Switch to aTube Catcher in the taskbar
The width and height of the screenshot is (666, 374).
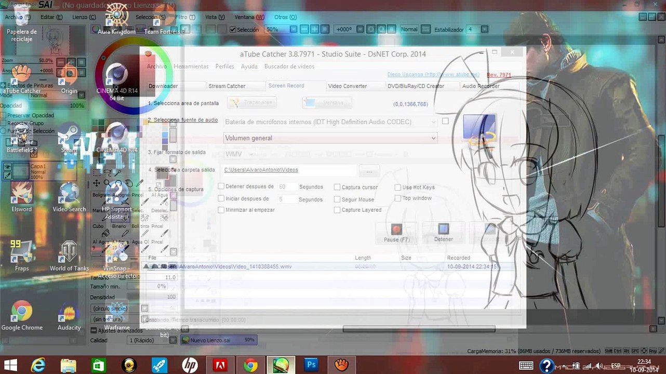tap(341, 365)
